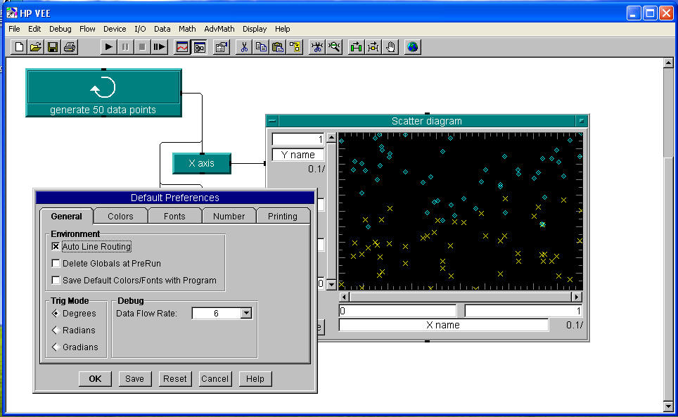Viewport: 678px width, 417px height.
Task: Save the program using the floppy disk icon
Action: coord(52,47)
